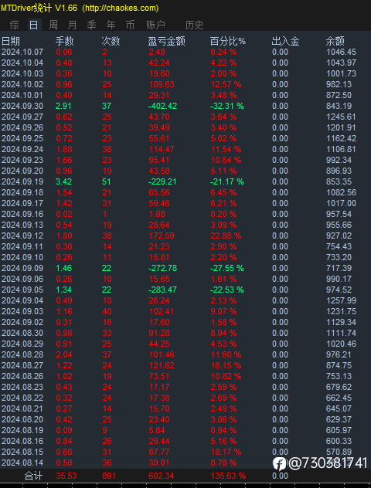
Task: Click the http://chaokes.com link in title
Action: pyautogui.click(x=121, y=8)
